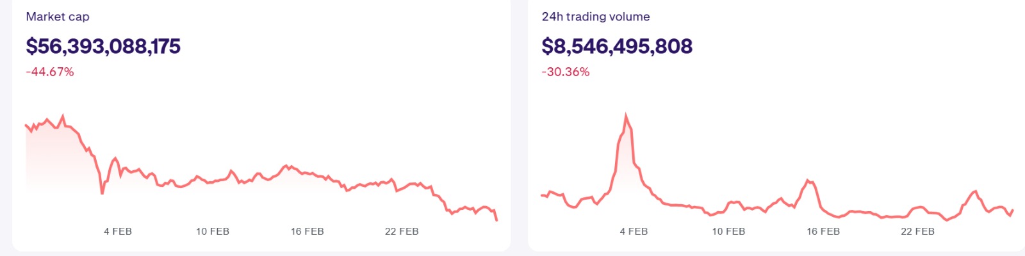
Task: Click the market cap line's final endpoint
Action: pyautogui.click(x=497, y=221)
